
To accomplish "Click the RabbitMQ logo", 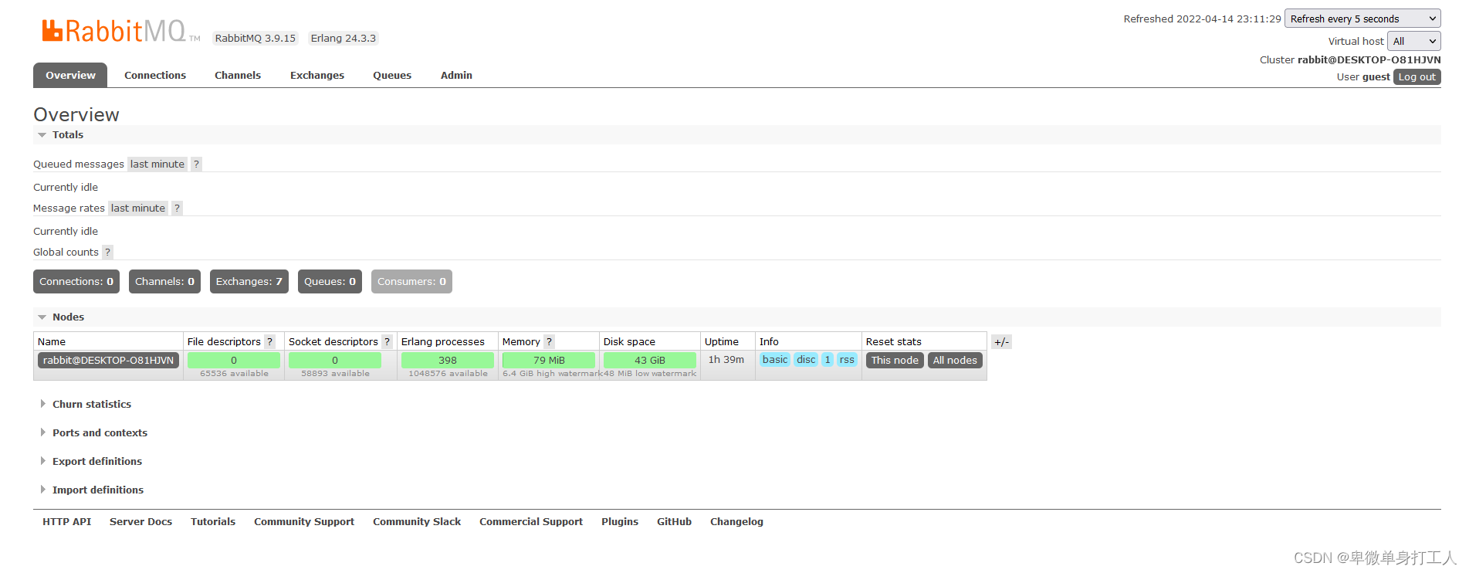I will click(120, 31).
